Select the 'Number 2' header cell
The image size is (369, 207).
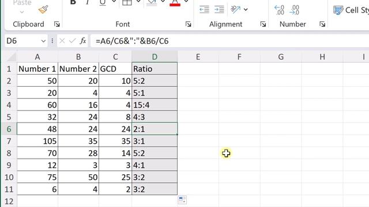click(78, 69)
